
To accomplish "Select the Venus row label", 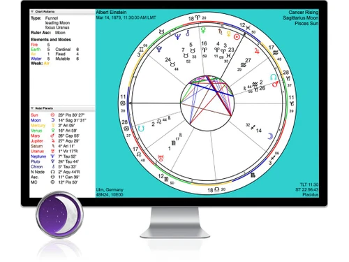I will click(36, 131).
